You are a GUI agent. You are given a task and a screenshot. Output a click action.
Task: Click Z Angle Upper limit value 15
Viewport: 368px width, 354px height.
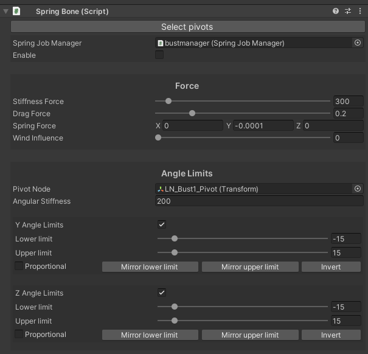(346, 321)
